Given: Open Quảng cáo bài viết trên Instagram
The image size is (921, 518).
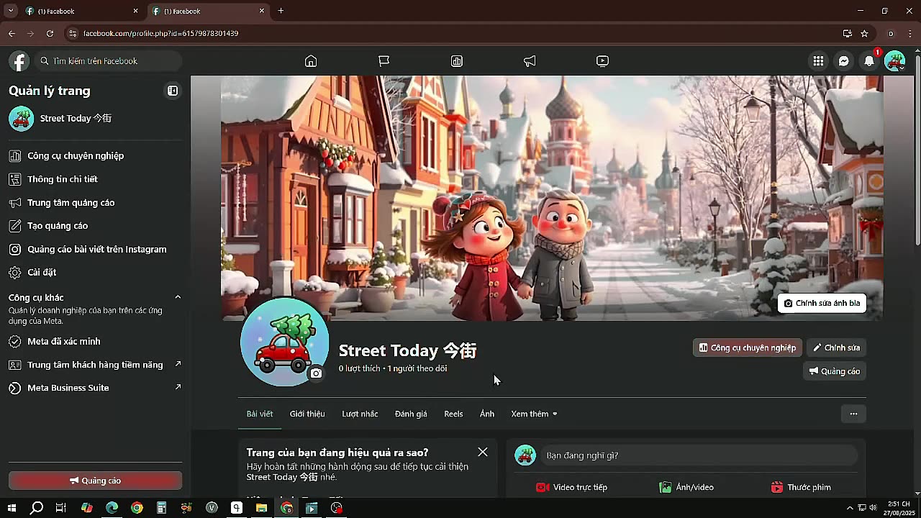Looking at the screenshot, I should (x=95, y=250).
